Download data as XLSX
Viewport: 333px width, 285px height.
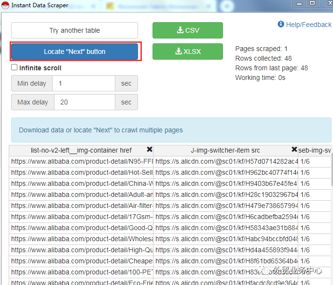(x=188, y=52)
